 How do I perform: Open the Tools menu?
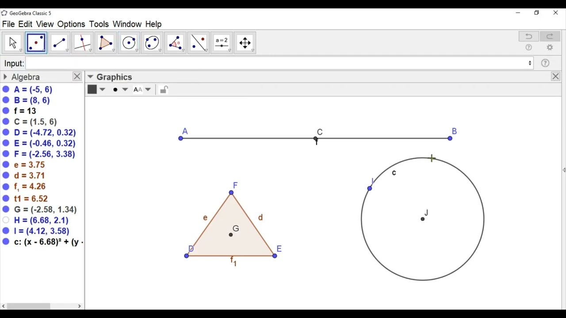point(99,24)
